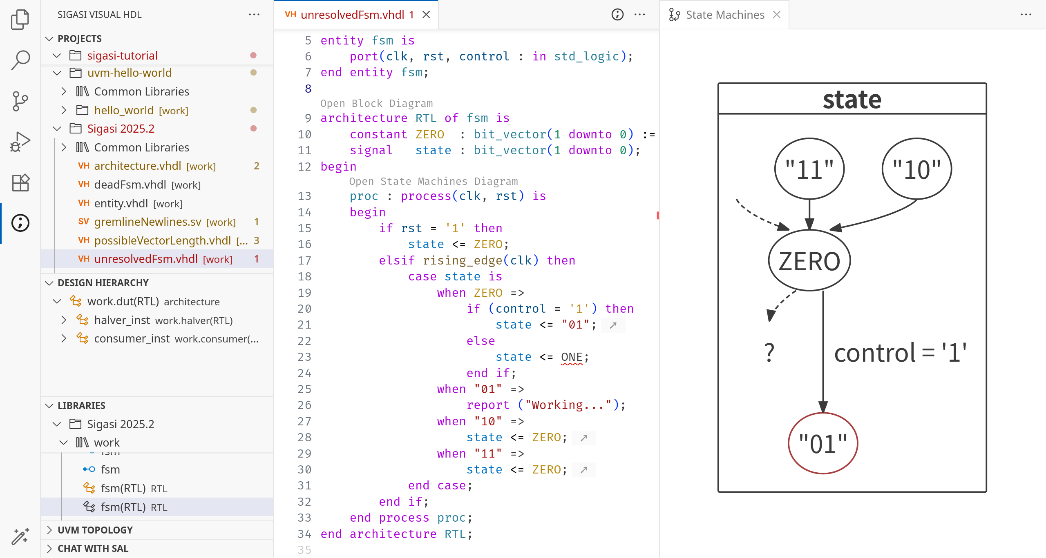Select the "01" state node in diagram
Screen dimensions: 1046x558
click(x=823, y=444)
